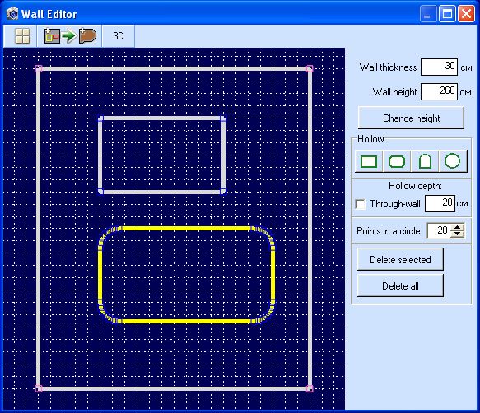Focus the Wall height input field
Screen dimensions: 480x413
pyautogui.click(x=439, y=91)
